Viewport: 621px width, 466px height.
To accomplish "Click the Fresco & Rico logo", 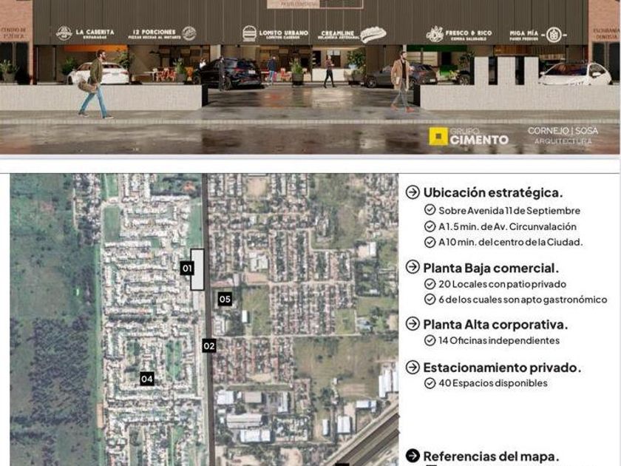I will (x=435, y=34).
